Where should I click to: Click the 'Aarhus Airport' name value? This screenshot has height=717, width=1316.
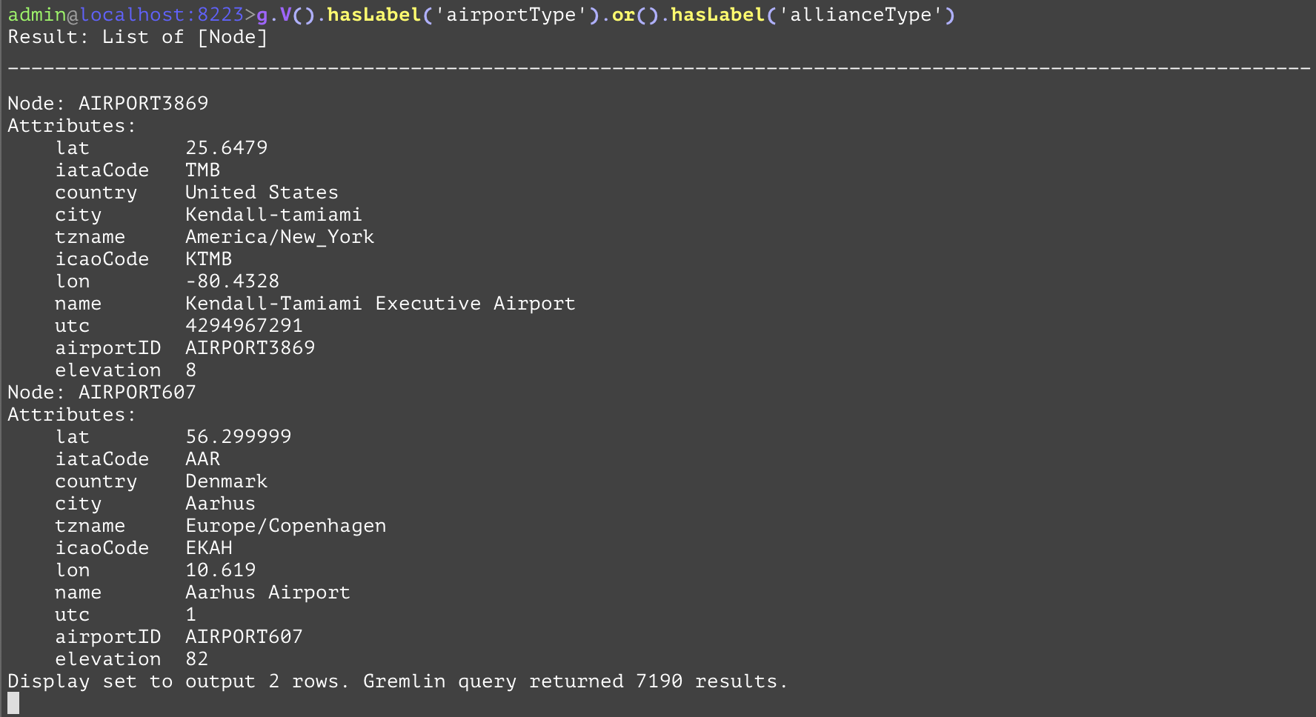click(267, 592)
